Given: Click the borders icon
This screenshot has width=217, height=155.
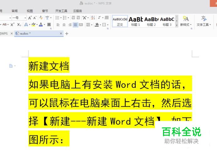Looking at the screenshot, I should [x=104, y=25].
